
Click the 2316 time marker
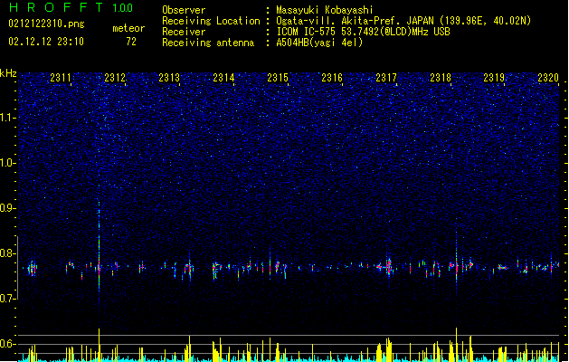click(332, 77)
